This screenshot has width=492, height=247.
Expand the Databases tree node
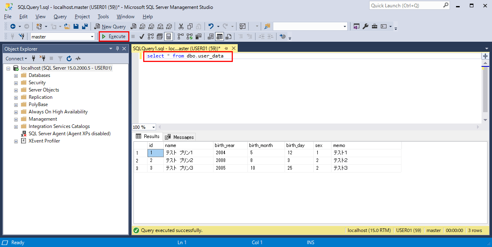pyautogui.click(x=16, y=75)
